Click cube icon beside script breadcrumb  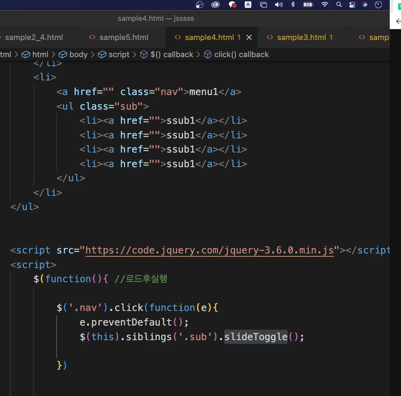(x=102, y=55)
